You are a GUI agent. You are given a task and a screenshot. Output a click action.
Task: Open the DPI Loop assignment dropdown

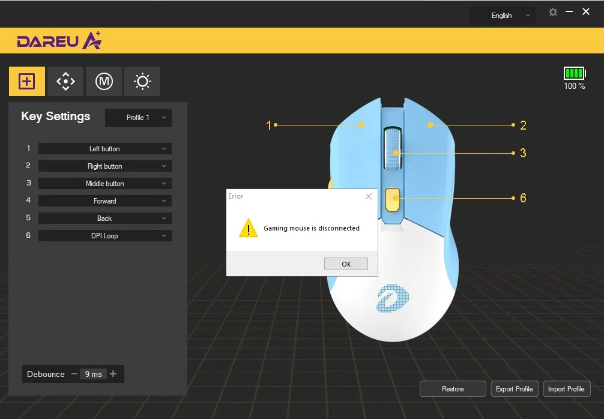pyautogui.click(x=105, y=236)
